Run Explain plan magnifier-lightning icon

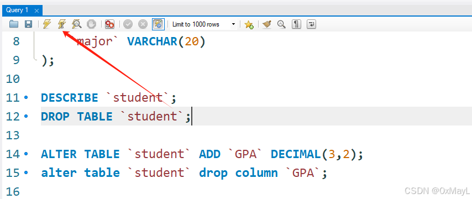click(76, 24)
